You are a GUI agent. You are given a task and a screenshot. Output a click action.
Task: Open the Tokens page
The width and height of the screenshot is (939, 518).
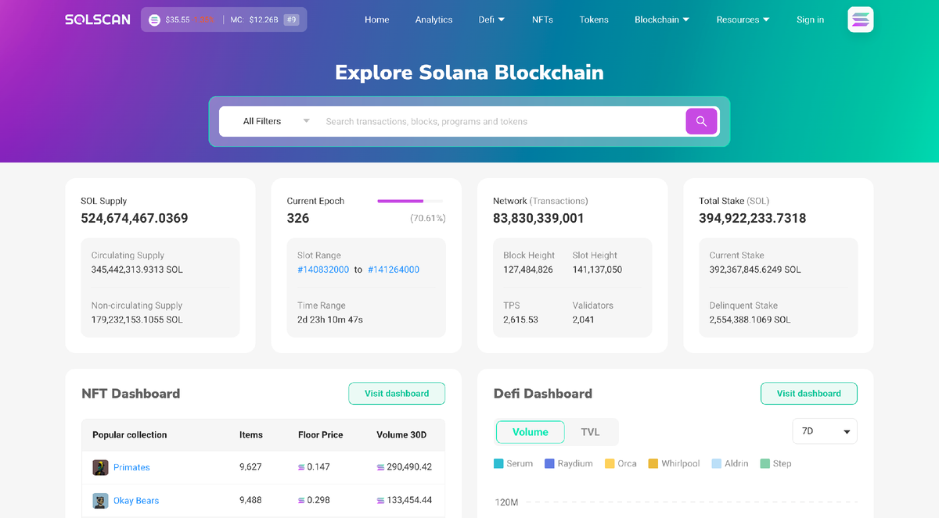[x=594, y=20]
